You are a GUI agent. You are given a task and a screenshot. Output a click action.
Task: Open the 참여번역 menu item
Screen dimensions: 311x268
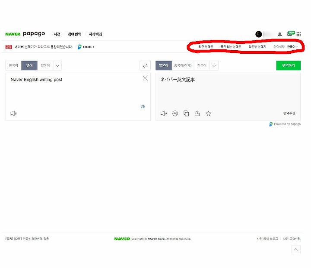pyautogui.click(x=75, y=34)
